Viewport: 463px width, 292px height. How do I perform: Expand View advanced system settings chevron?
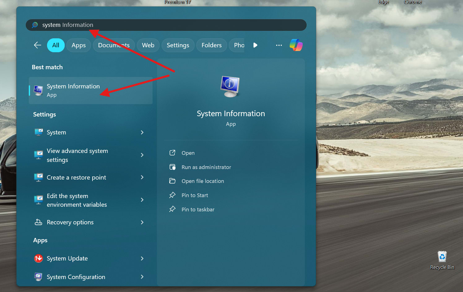(x=142, y=155)
